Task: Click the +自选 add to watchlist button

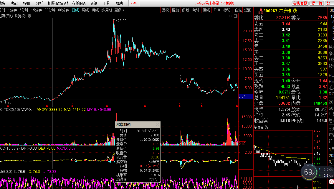Action: (237, 10)
